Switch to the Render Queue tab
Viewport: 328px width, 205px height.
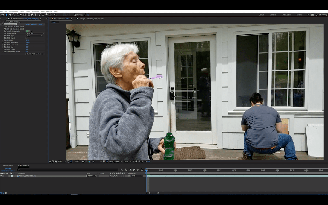(8, 165)
